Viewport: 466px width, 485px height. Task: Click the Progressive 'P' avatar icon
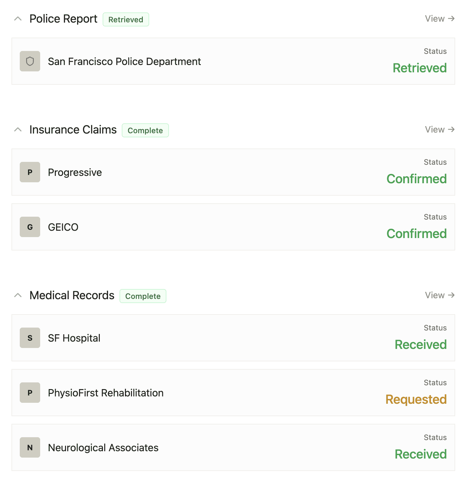30,172
